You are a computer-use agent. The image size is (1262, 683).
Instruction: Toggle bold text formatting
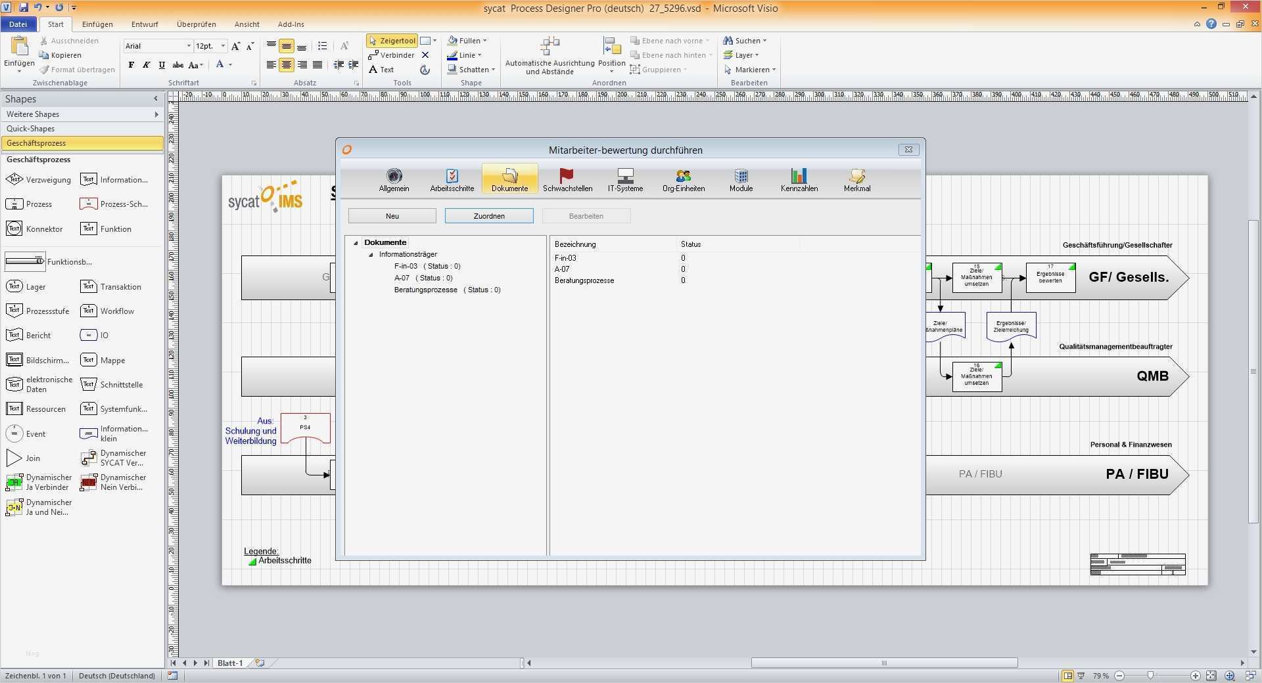(x=131, y=65)
